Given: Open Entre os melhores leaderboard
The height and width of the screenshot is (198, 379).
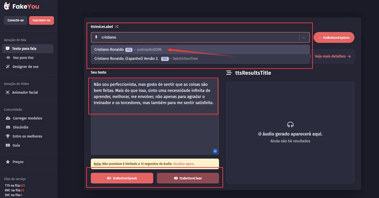Looking at the screenshot, I should 28,136.
